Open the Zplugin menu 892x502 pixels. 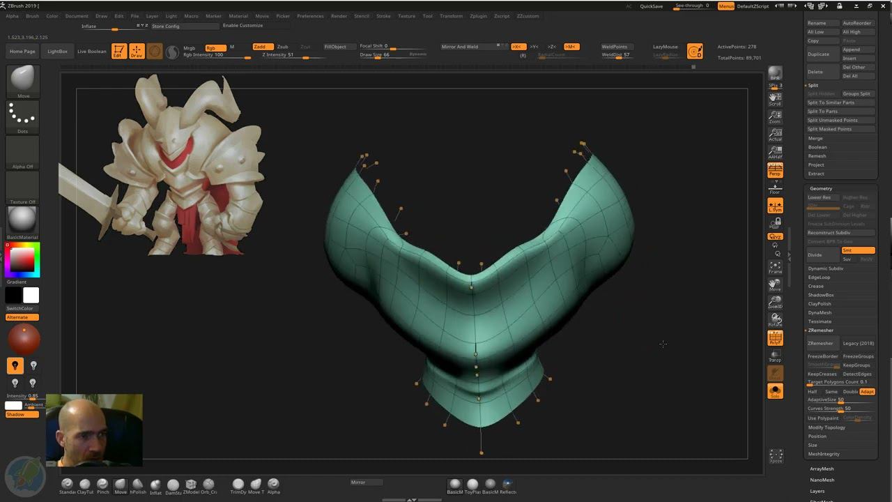[478, 16]
